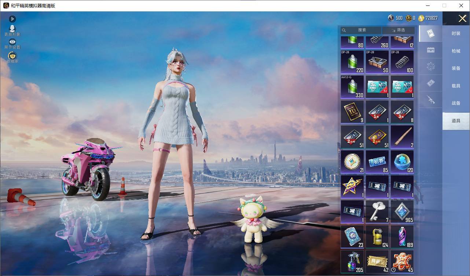The width and height of the screenshot is (470, 276).
Task: Switch to the 枪械 tab
Action: [x=456, y=51]
